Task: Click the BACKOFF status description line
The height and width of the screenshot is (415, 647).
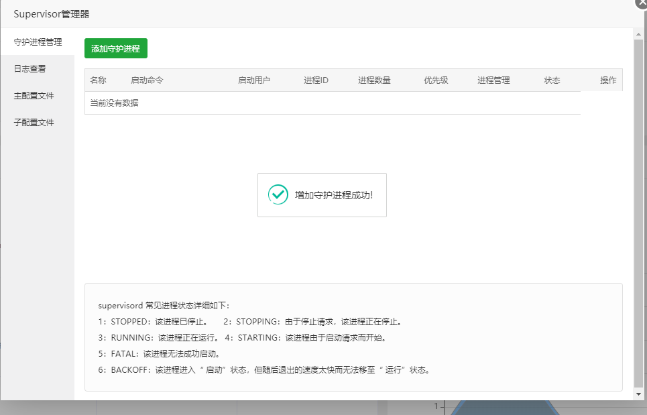Action: [265, 369]
